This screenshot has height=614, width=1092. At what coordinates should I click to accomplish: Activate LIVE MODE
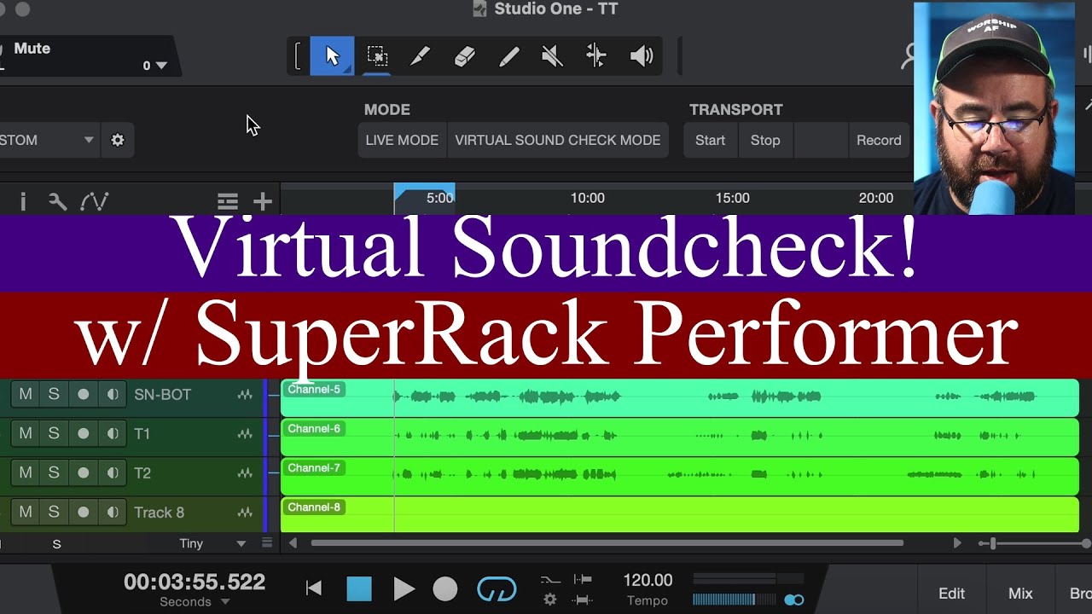(402, 140)
